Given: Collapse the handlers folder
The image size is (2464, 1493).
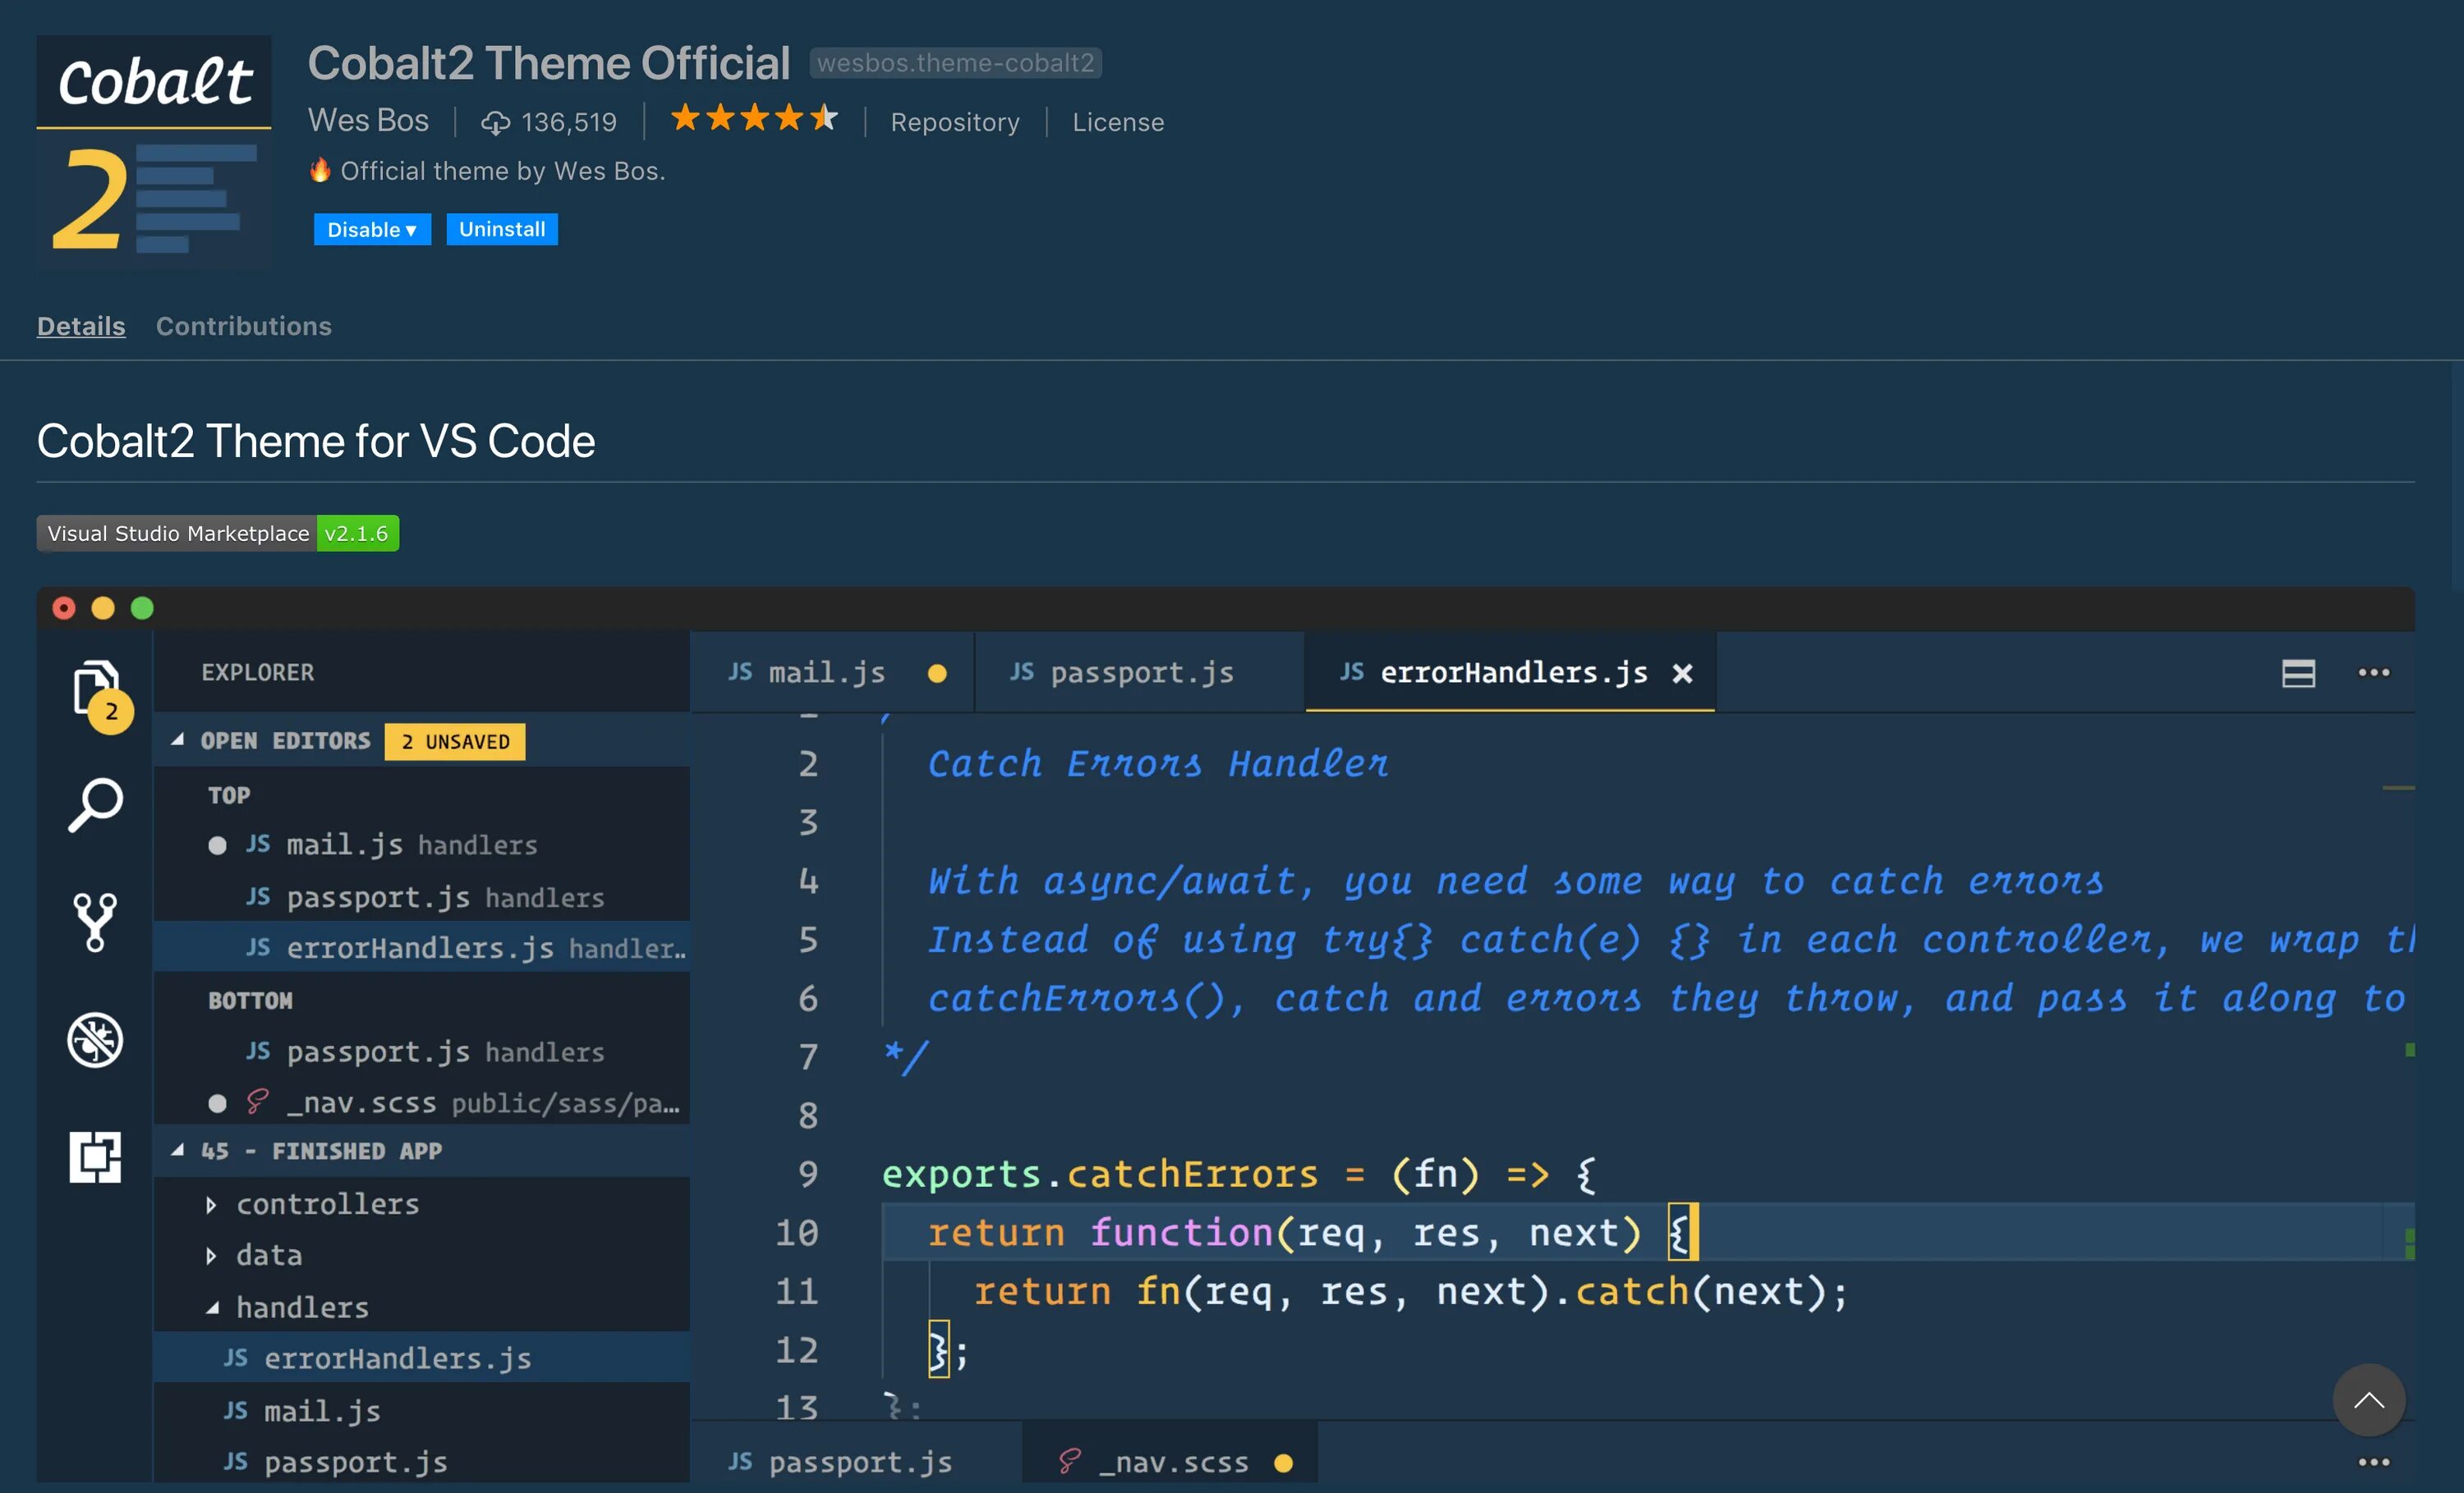Looking at the screenshot, I should [212, 1308].
